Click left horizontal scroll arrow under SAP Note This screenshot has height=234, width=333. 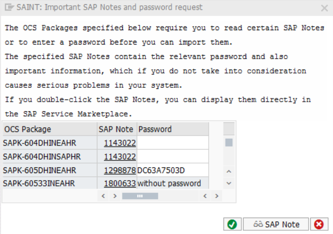(x=103, y=196)
